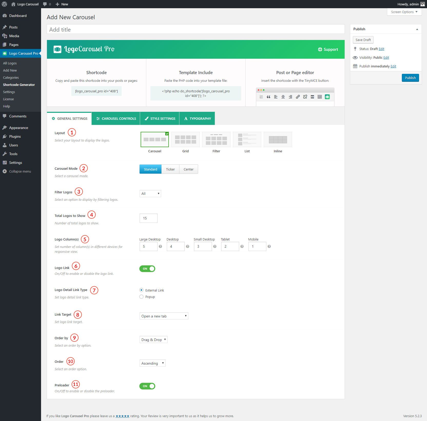This screenshot has height=421, width=427.
Task: Click the help icon next to Mobile column
Action: [269, 246]
